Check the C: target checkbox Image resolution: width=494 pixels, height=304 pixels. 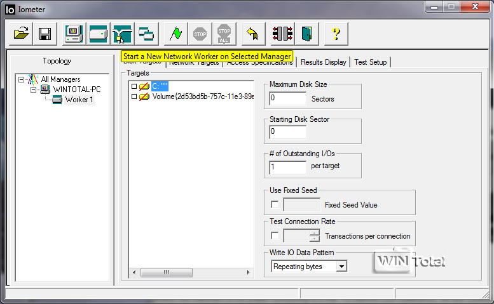coord(134,86)
